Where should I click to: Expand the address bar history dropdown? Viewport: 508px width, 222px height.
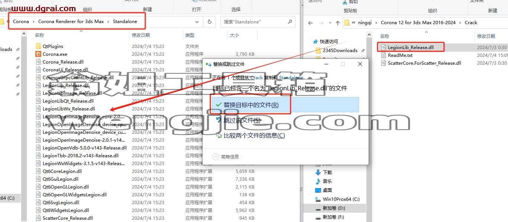197,22
